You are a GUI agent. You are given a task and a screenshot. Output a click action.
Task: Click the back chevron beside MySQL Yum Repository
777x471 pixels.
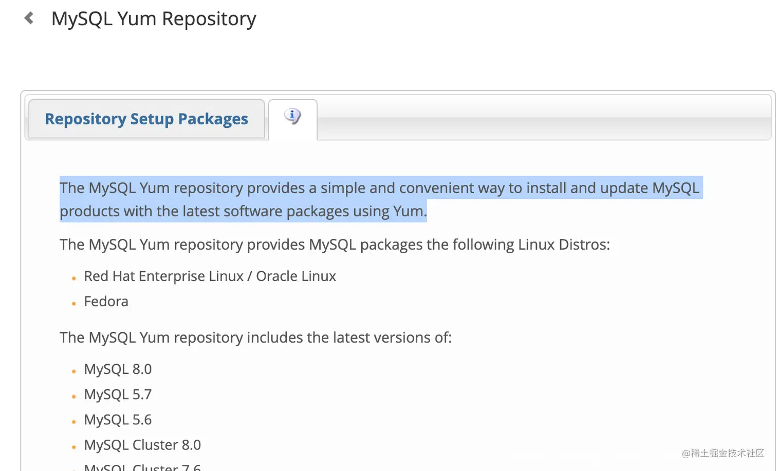29,18
